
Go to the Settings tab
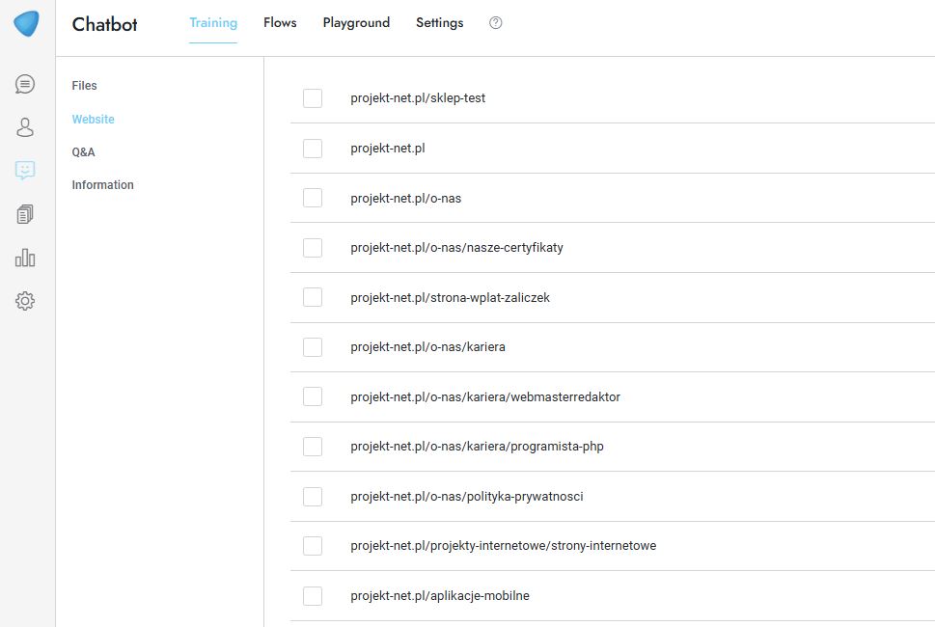(x=439, y=23)
